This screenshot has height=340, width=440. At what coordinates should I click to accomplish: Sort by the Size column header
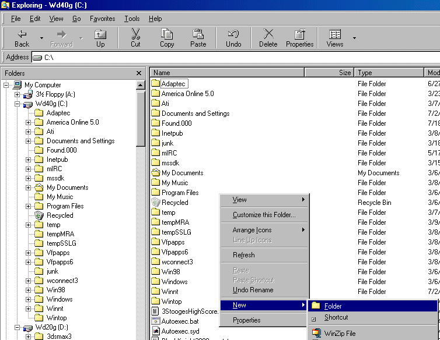330,73
